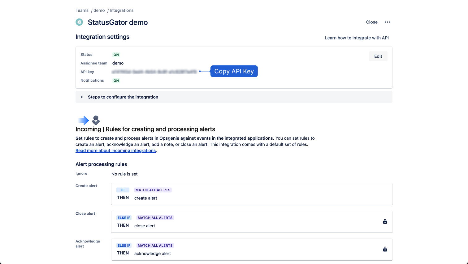Viewport: 468px width, 264px height.
Task: Expand Steps to configure the integration
Action: pyautogui.click(x=234, y=97)
